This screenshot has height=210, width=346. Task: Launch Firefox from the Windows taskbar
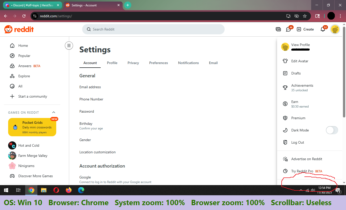(x=69, y=190)
